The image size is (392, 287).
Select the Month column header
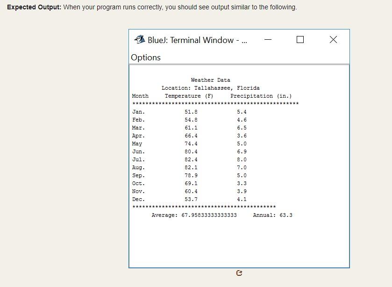point(140,96)
